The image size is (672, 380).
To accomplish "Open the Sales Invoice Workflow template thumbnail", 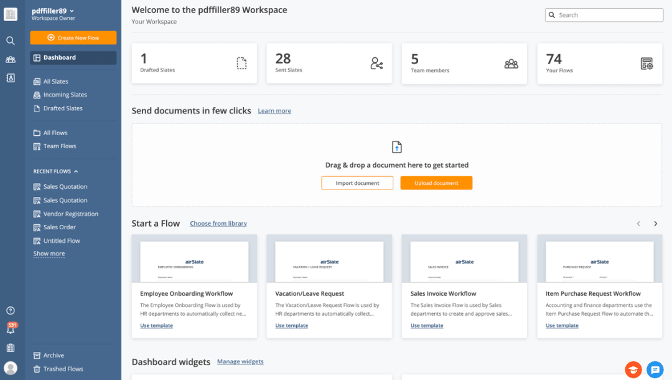I will click(x=464, y=259).
